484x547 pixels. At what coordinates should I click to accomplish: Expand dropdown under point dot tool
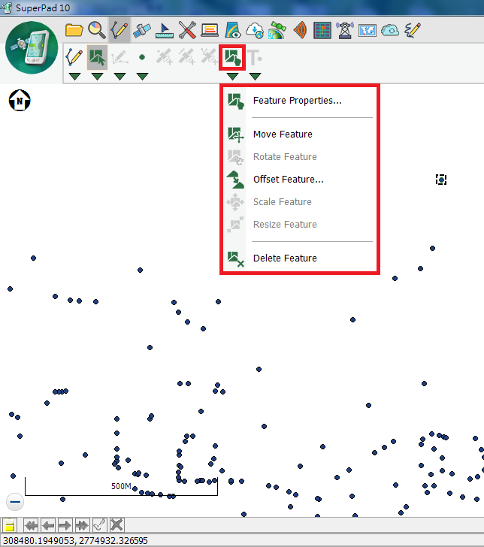[142, 76]
